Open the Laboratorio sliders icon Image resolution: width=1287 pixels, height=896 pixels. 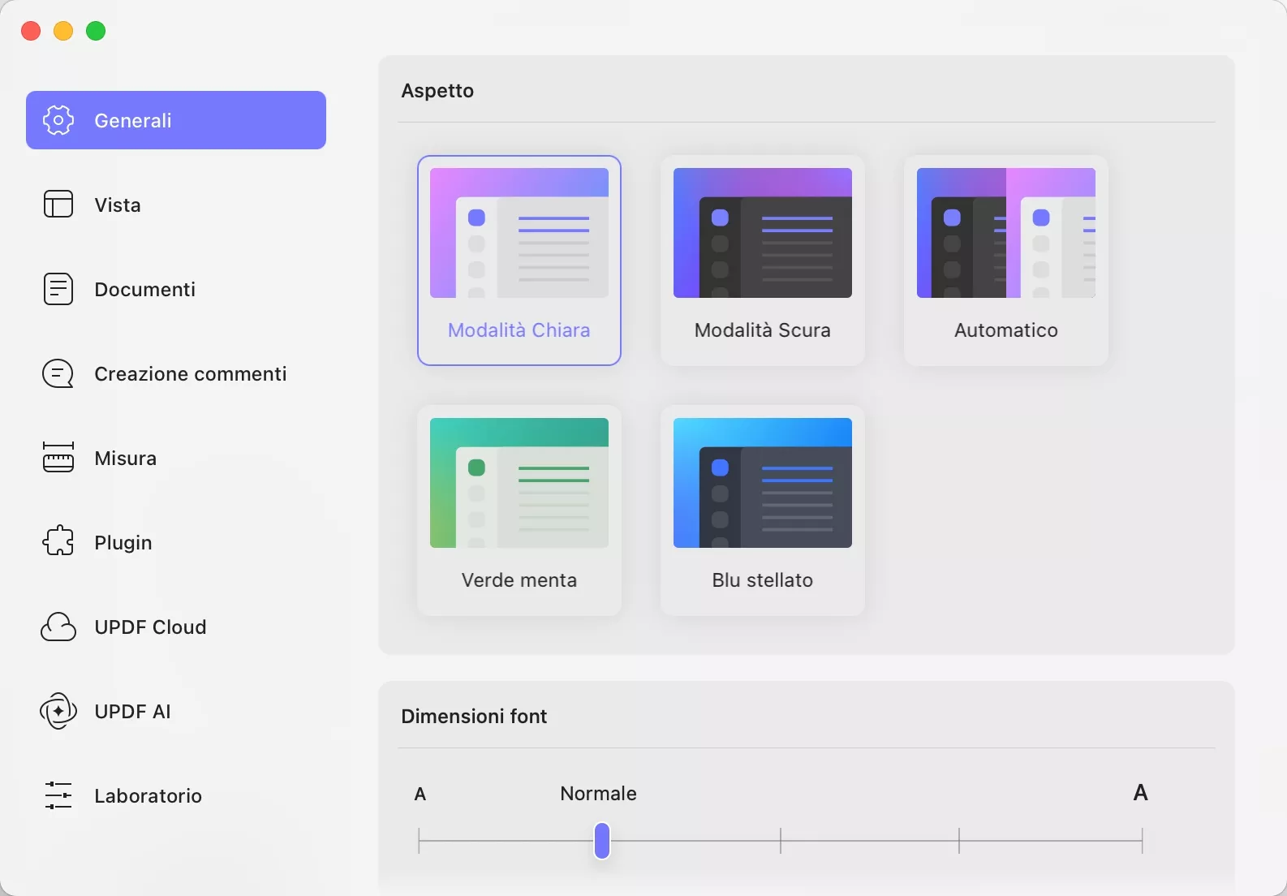tap(58, 795)
